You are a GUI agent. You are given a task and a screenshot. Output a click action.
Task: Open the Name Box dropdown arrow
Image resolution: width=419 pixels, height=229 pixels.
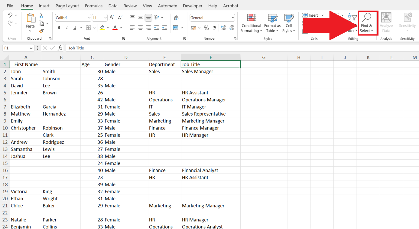coord(31,48)
